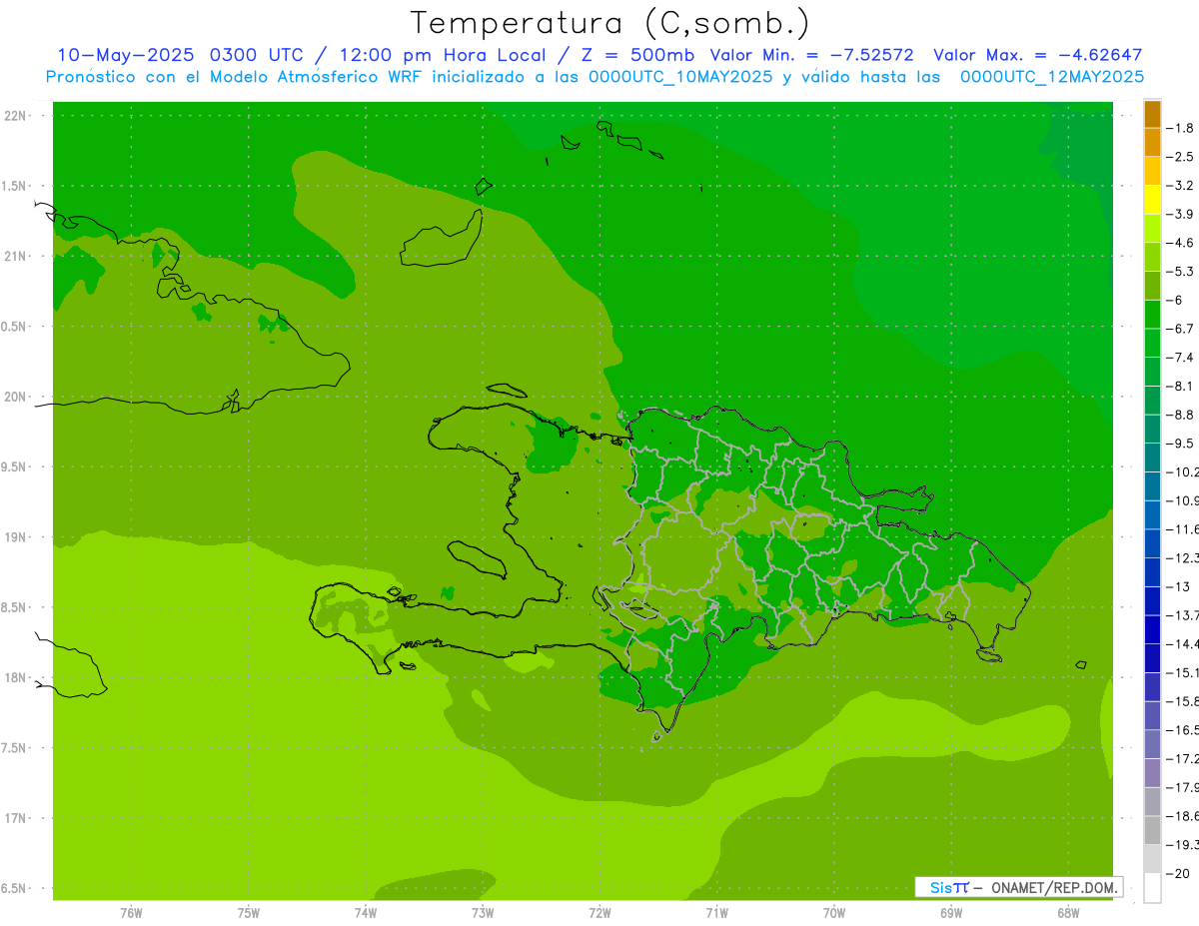1199x926 pixels.
Task: Click the '69W' longitude label
Action: click(950, 912)
